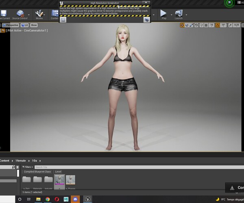
Task: Open the Content browser toolbar button
Action: click(x=55, y=15)
